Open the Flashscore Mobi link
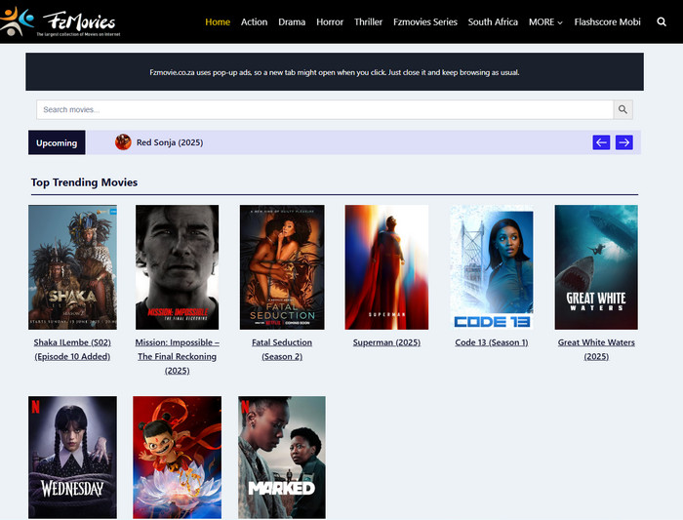 pyautogui.click(x=607, y=21)
